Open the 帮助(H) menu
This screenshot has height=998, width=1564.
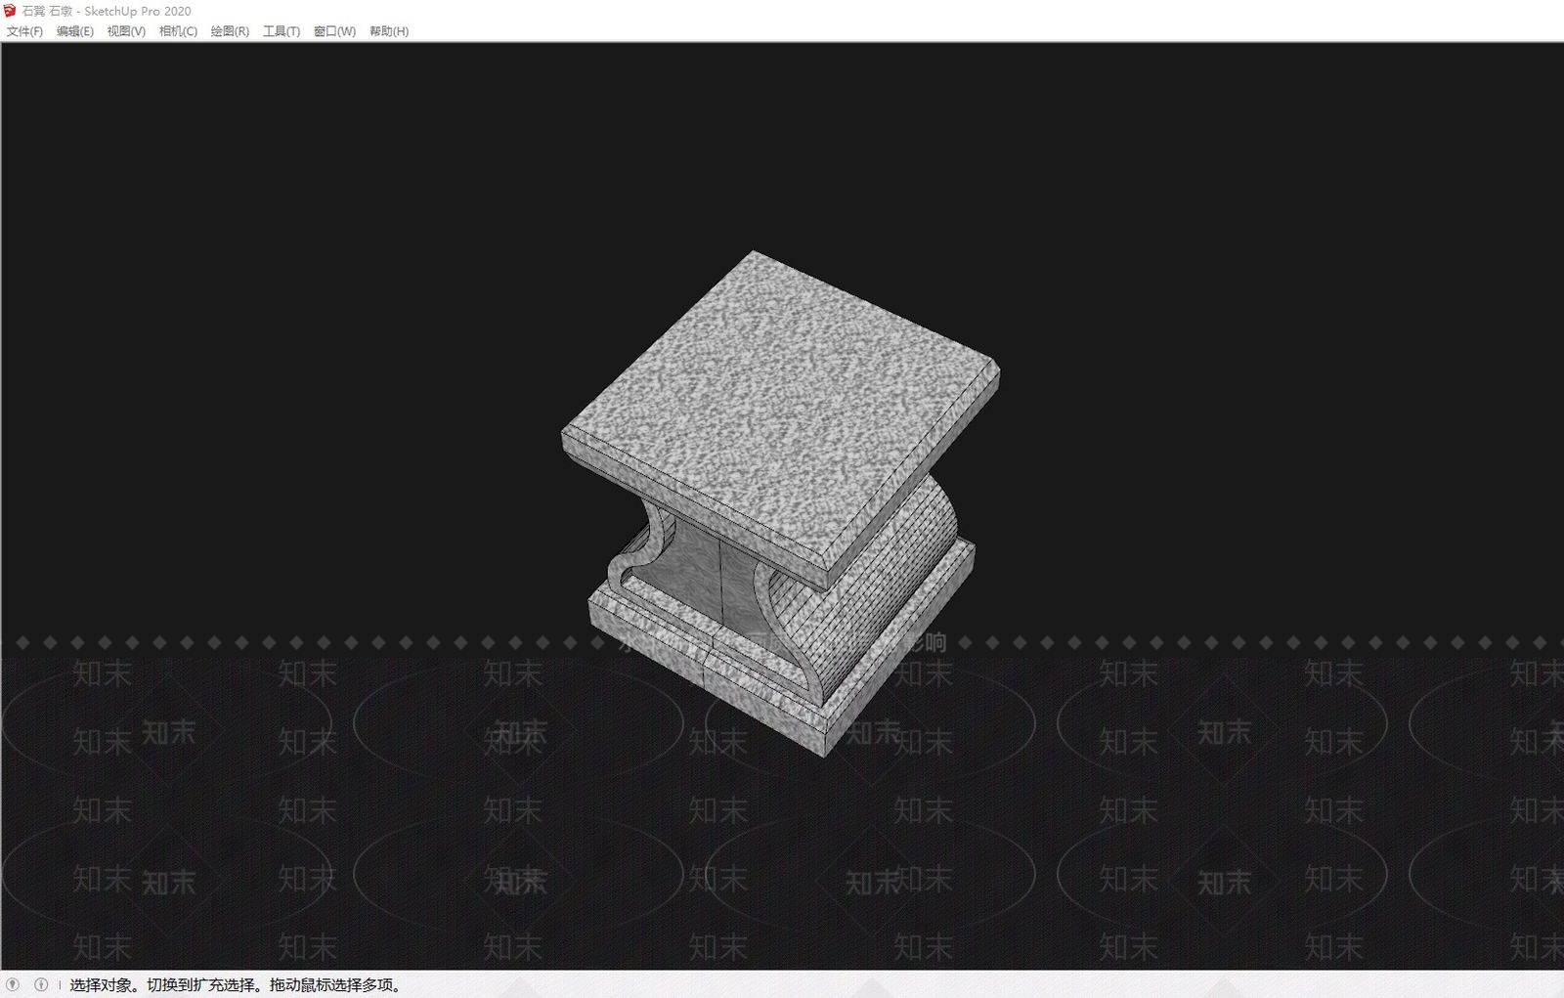[x=389, y=31]
